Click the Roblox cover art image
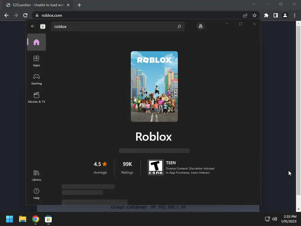 coord(154,86)
